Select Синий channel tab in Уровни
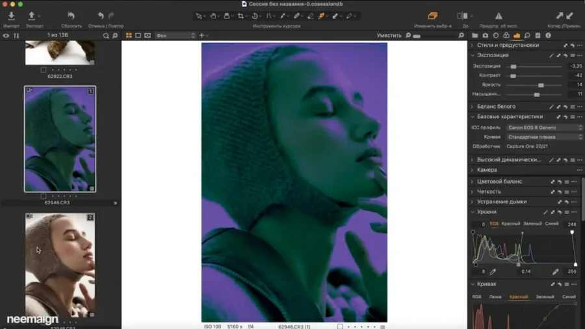This screenshot has width=585, height=329. (552, 224)
